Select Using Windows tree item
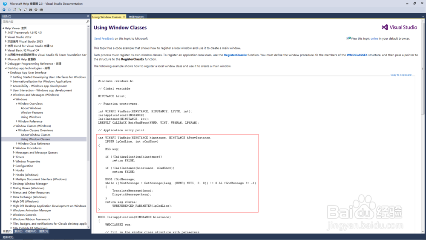 31,117
